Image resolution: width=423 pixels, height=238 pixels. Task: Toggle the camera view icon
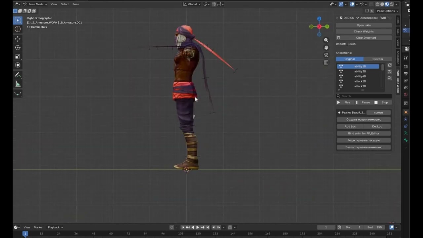pos(326,55)
